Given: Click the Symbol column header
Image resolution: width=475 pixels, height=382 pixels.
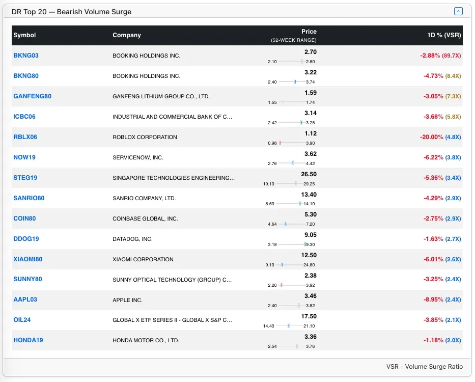Looking at the screenshot, I should [x=24, y=35].
